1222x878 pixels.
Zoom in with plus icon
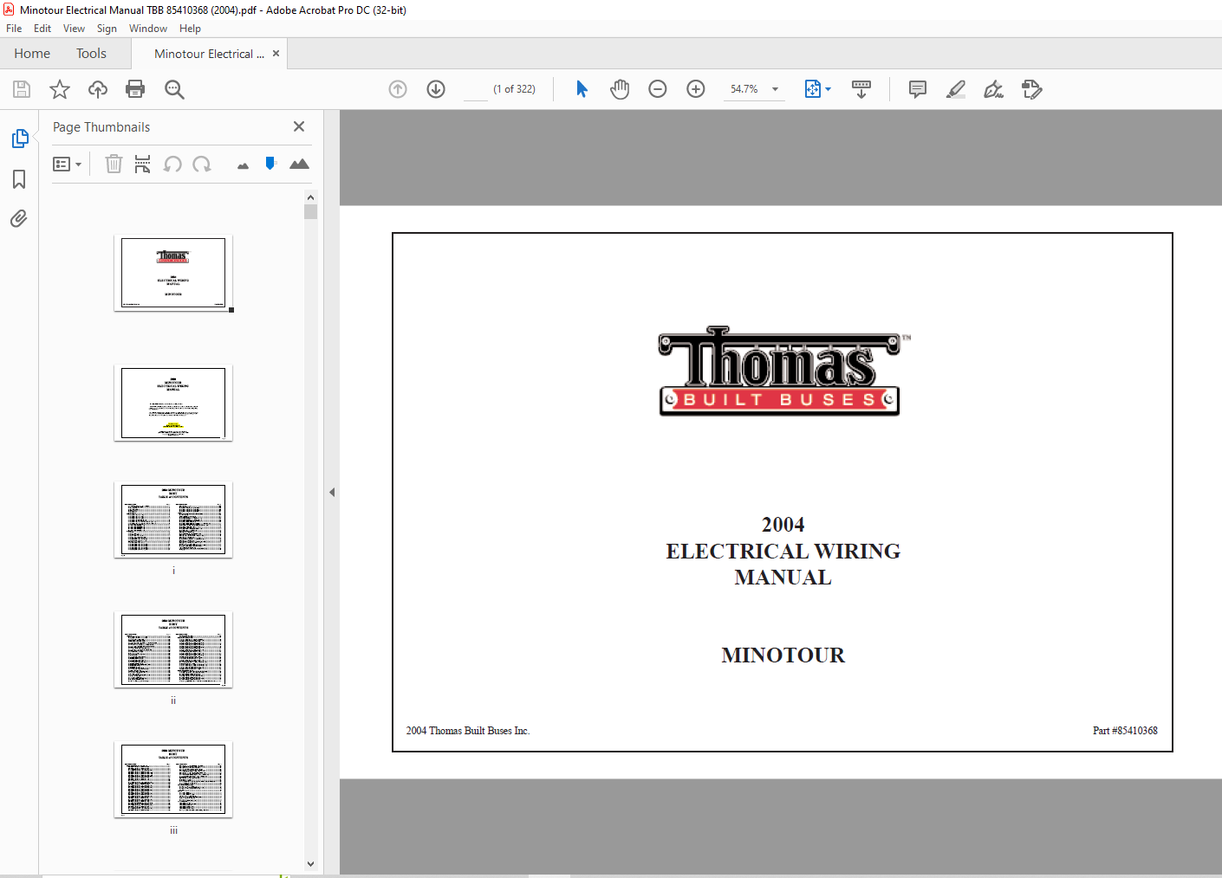click(696, 89)
